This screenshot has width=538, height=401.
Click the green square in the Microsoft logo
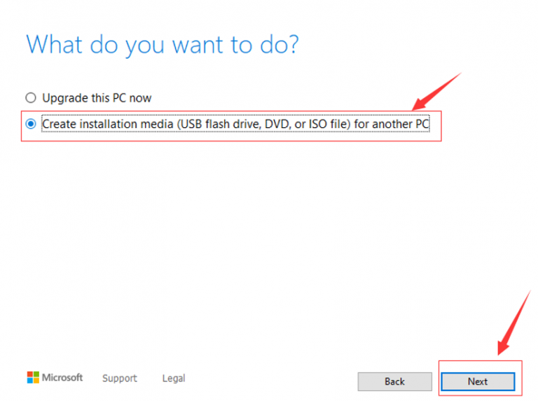coord(36,374)
